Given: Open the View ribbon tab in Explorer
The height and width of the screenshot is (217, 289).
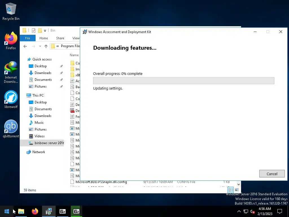Looking at the screenshot, I should click(x=76, y=38).
